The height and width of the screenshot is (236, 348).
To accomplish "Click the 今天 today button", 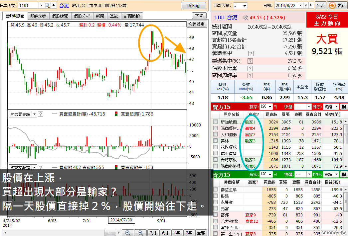I will (320, 5).
